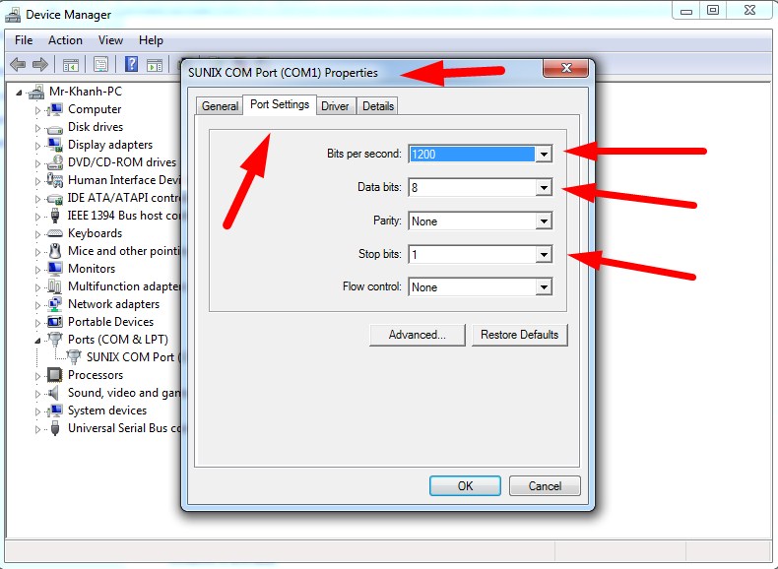Click the System devices icon
Image resolution: width=778 pixels, height=569 pixels.
tap(54, 411)
